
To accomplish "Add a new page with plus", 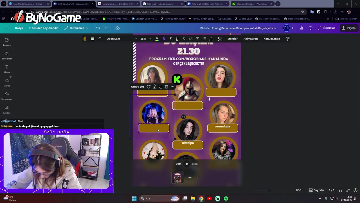I will pyautogui.click(x=190, y=177).
